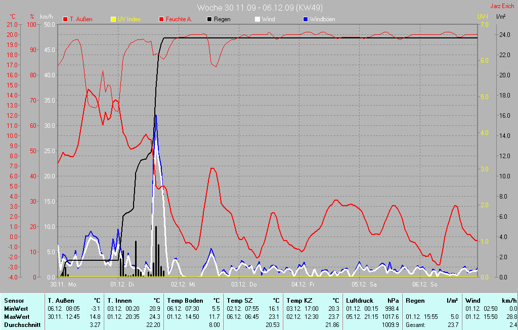Select the '04.12. Fr' date label on the x-axis

(303, 284)
